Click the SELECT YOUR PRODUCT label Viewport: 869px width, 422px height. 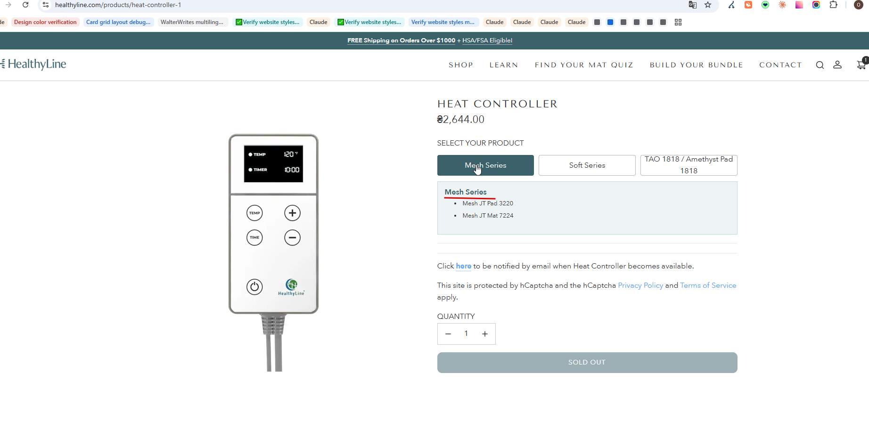pyautogui.click(x=480, y=143)
